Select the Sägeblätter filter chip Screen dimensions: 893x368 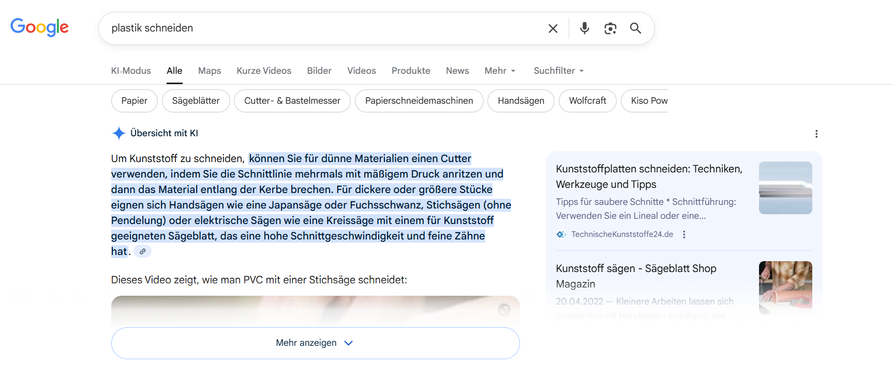pos(196,101)
